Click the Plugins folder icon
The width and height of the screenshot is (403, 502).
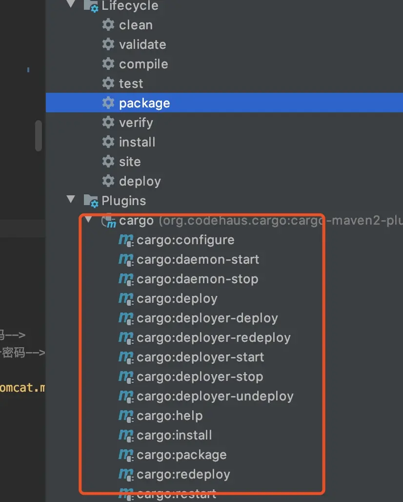(x=91, y=201)
